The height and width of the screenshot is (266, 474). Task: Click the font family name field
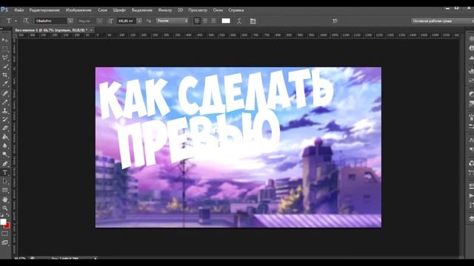coord(51,21)
